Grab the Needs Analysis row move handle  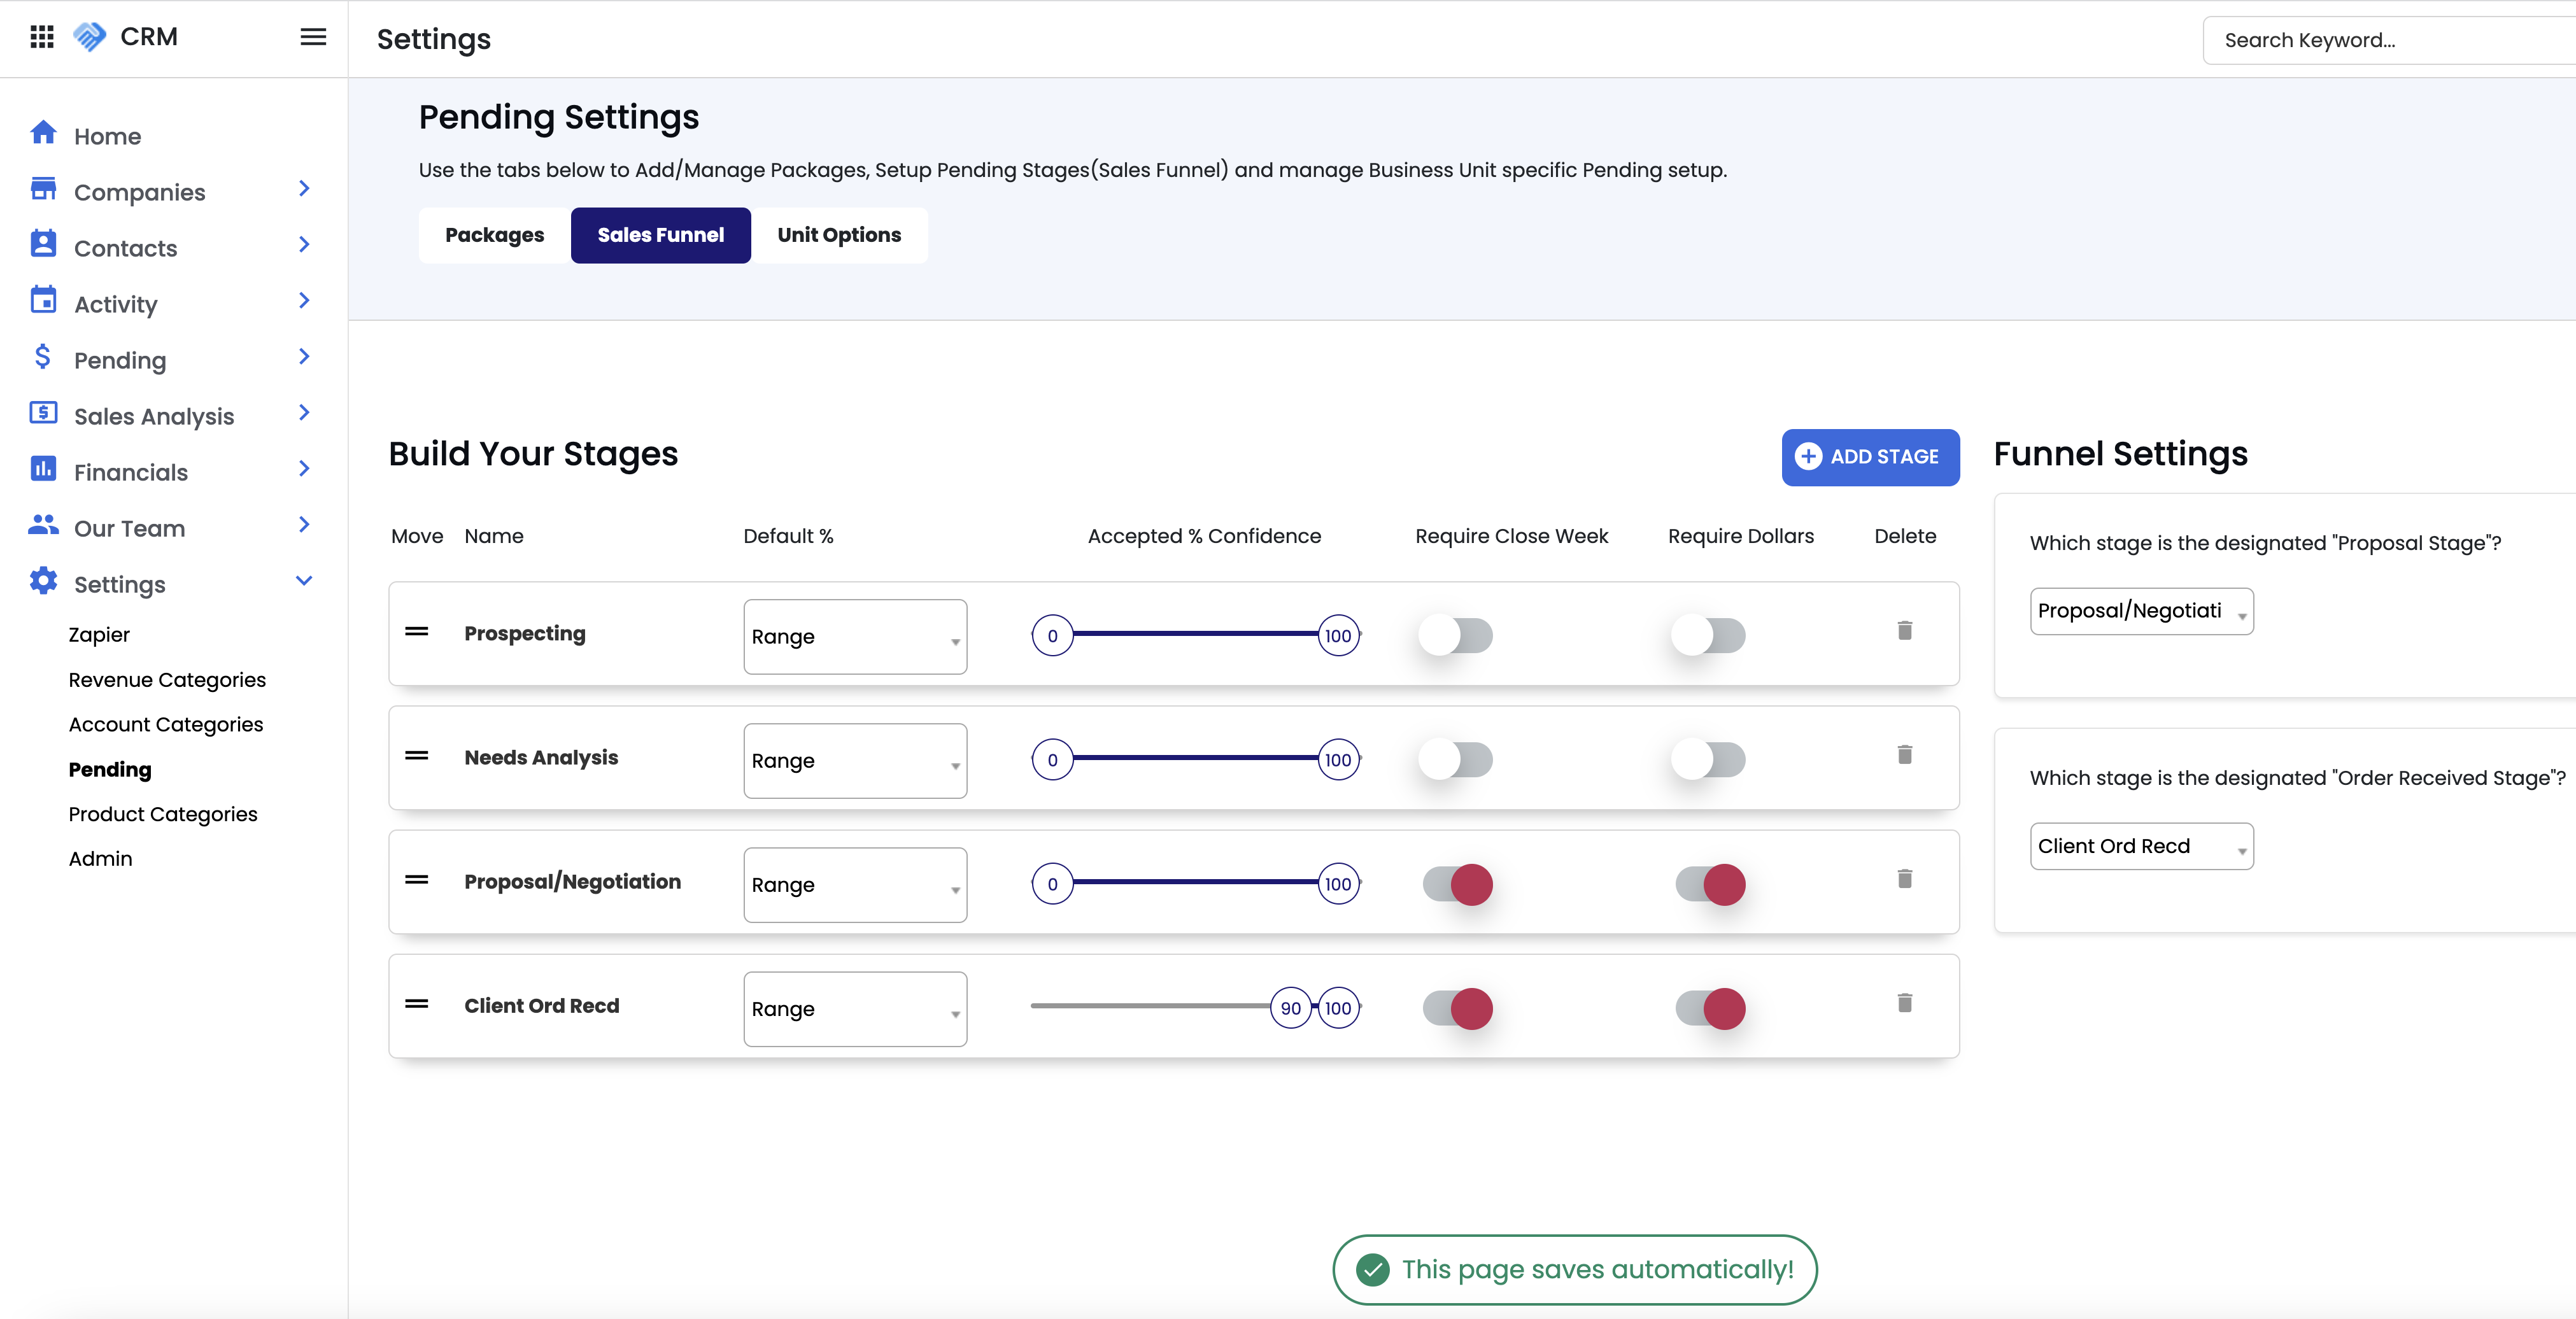tap(417, 756)
